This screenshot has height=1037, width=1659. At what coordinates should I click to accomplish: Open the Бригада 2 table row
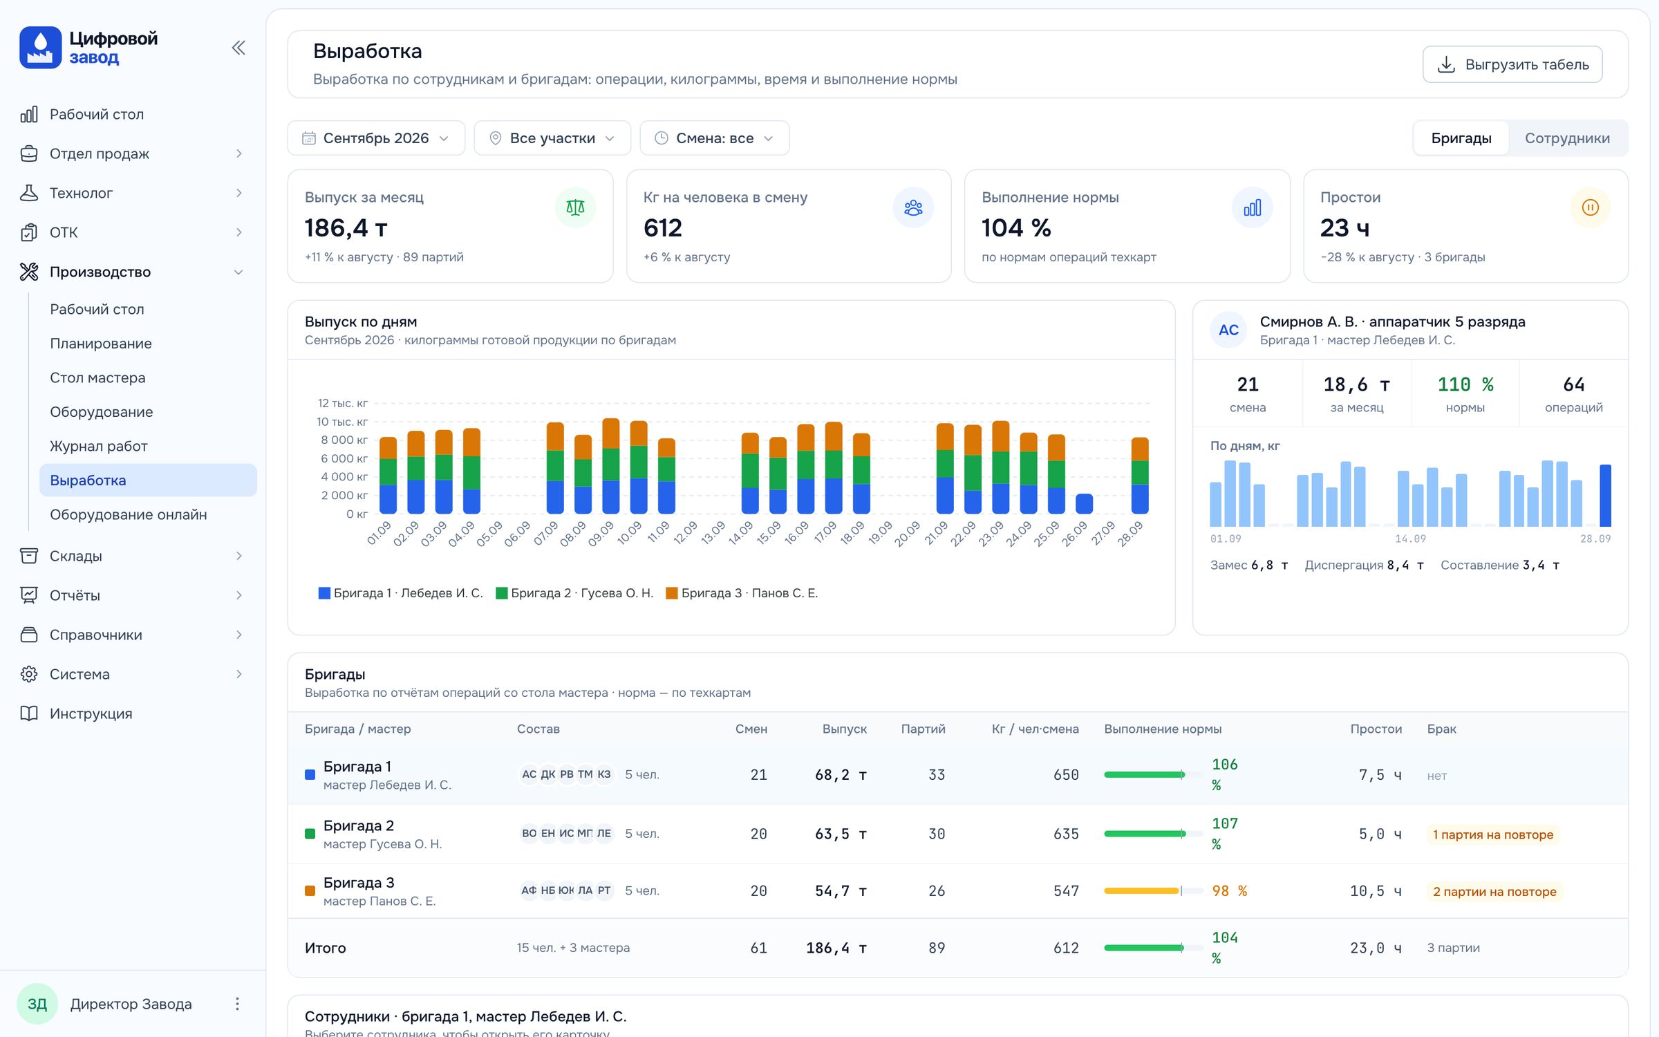click(957, 834)
